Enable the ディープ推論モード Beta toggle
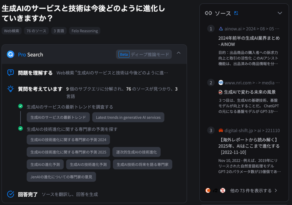 coord(144,54)
